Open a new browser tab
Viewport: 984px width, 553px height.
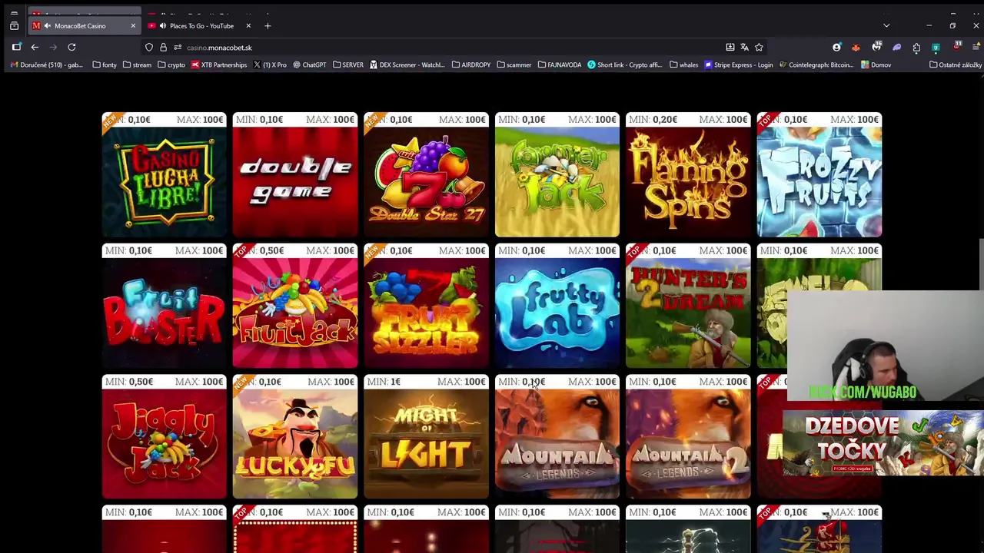268,26
